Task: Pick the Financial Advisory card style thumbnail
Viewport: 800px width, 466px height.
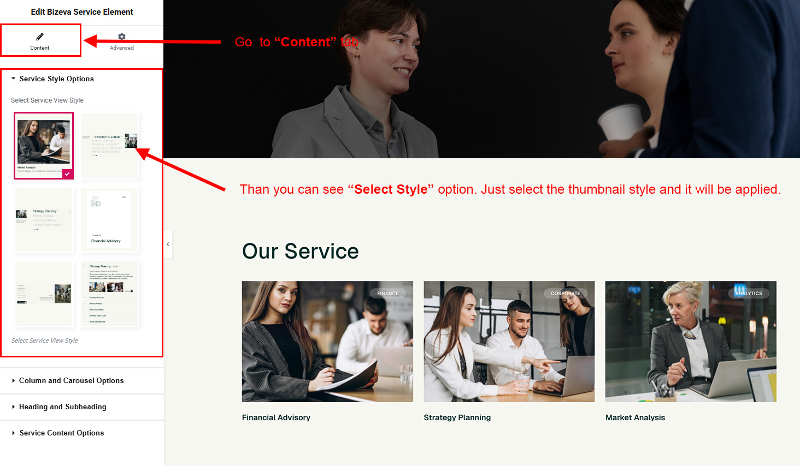Action: pos(110,220)
